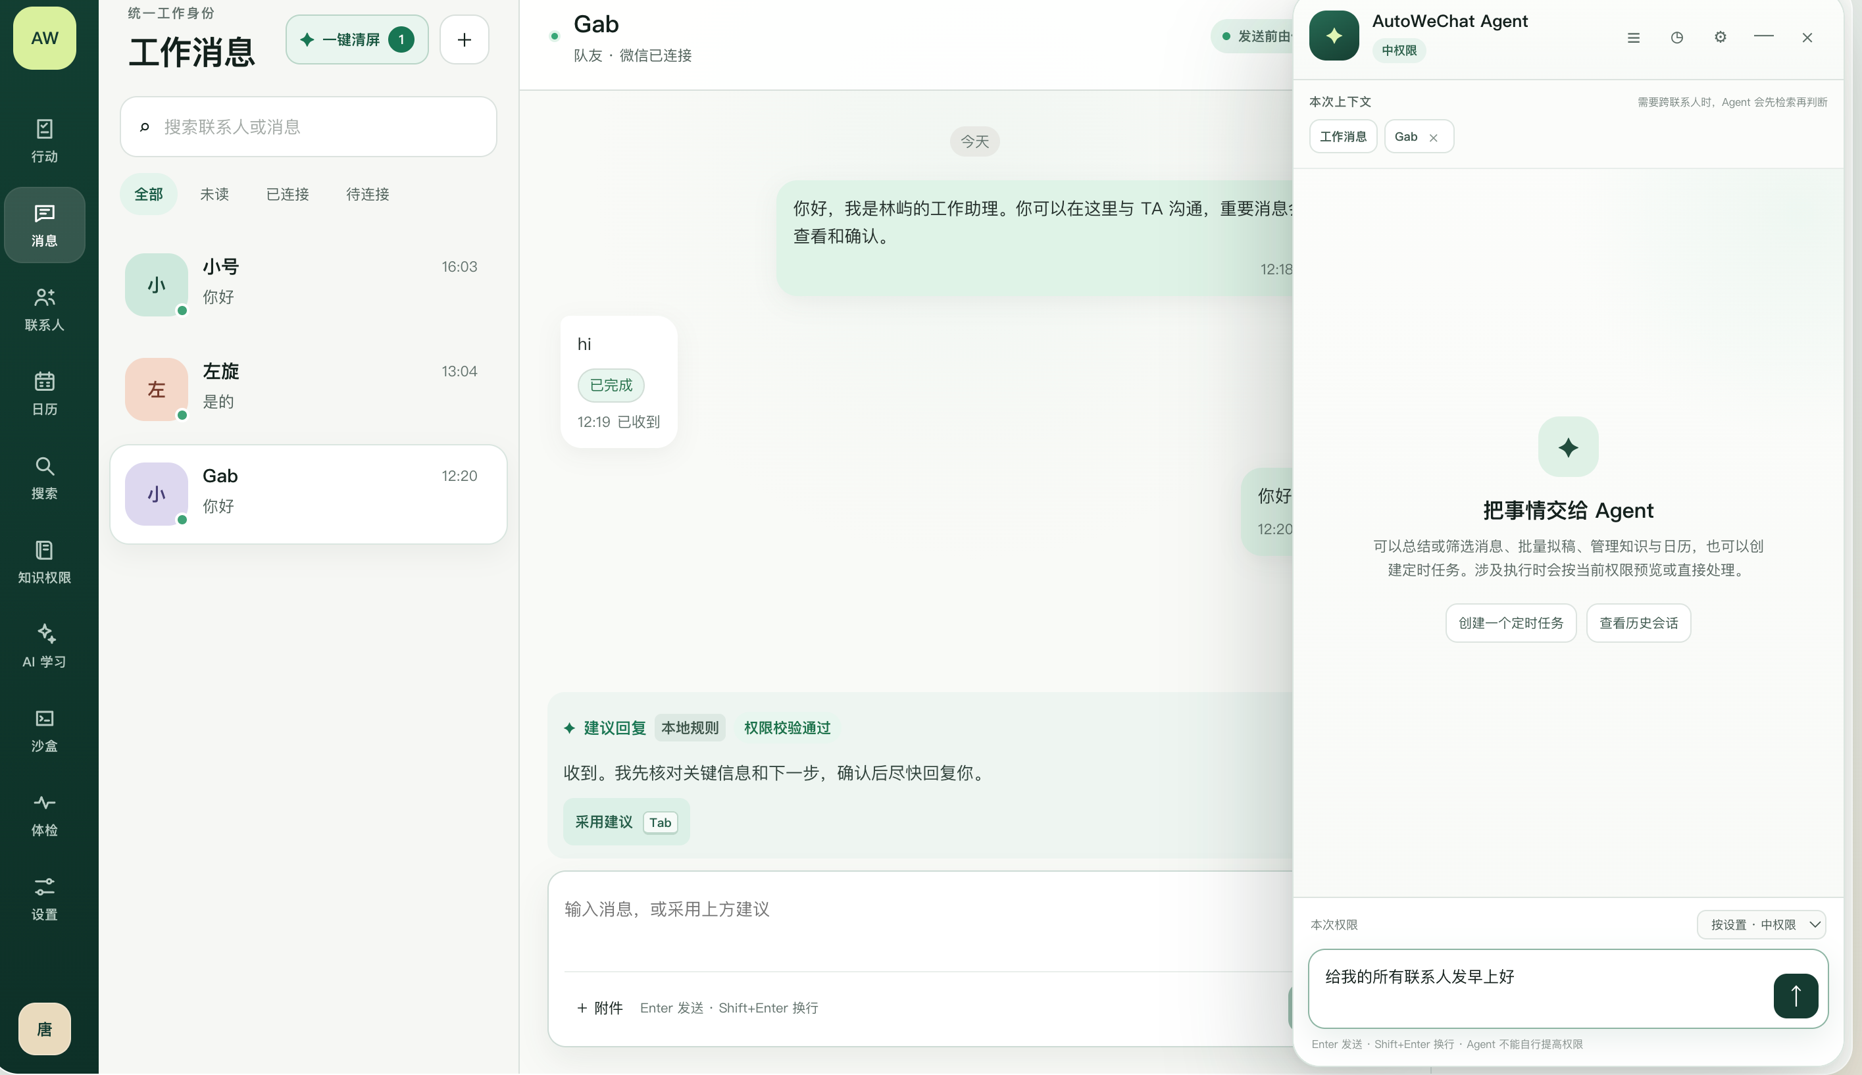Open the 左旋 conversation in the list
Viewport: 1862px width, 1075px height.
309,389
